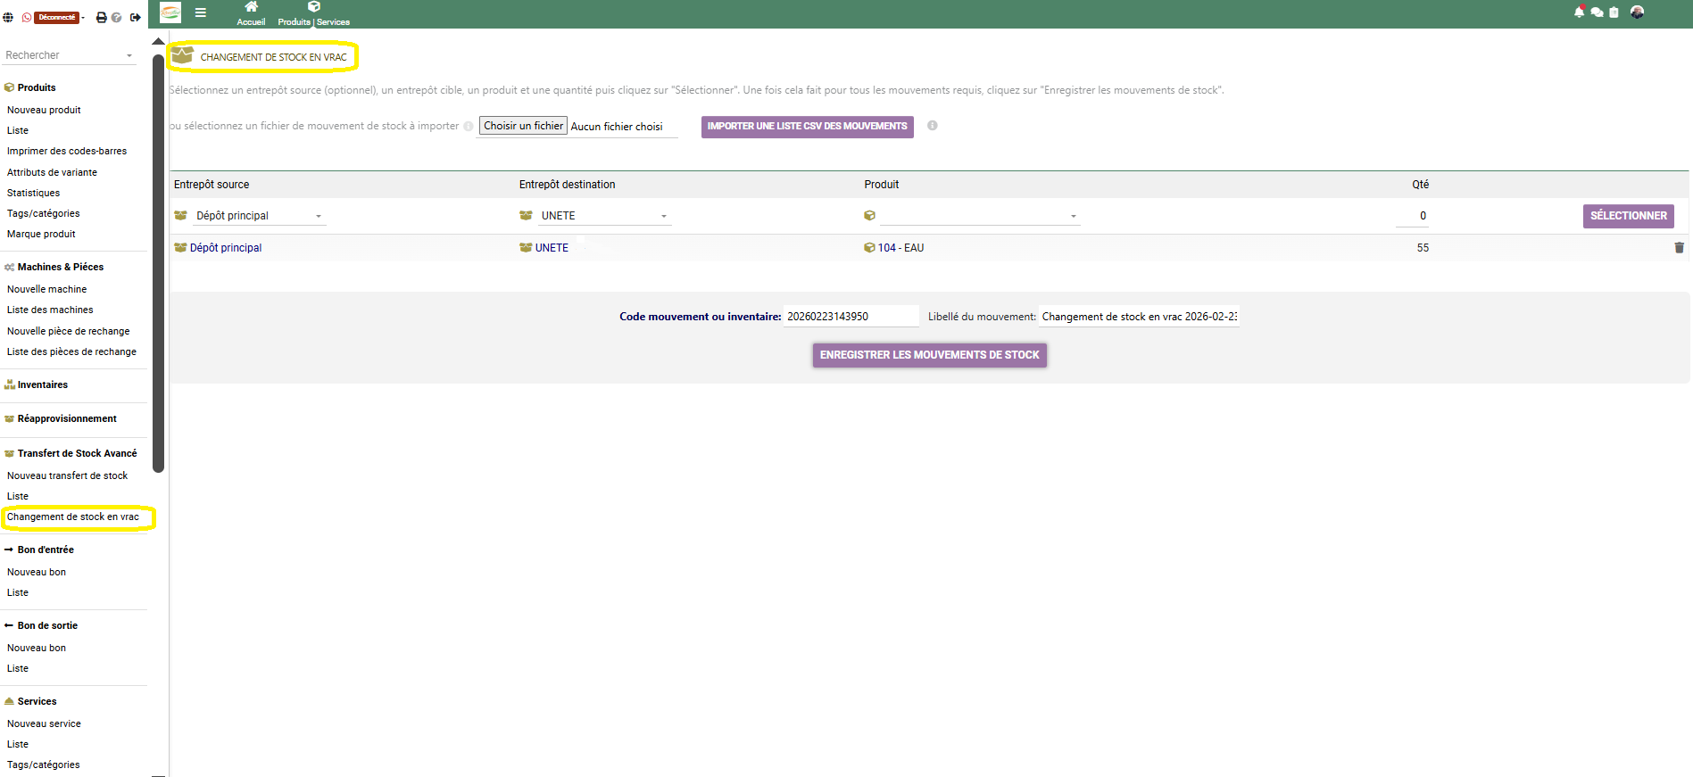Open the user avatar menu
Viewport: 1693px width, 777px height.
(1637, 12)
